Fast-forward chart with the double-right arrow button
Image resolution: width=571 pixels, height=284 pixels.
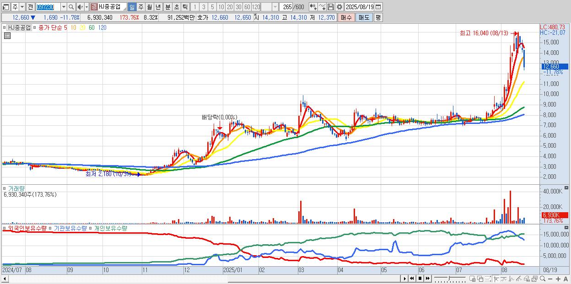coord(427,279)
